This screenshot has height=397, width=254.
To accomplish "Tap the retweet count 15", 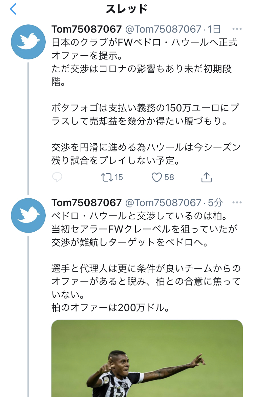I will [119, 177].
